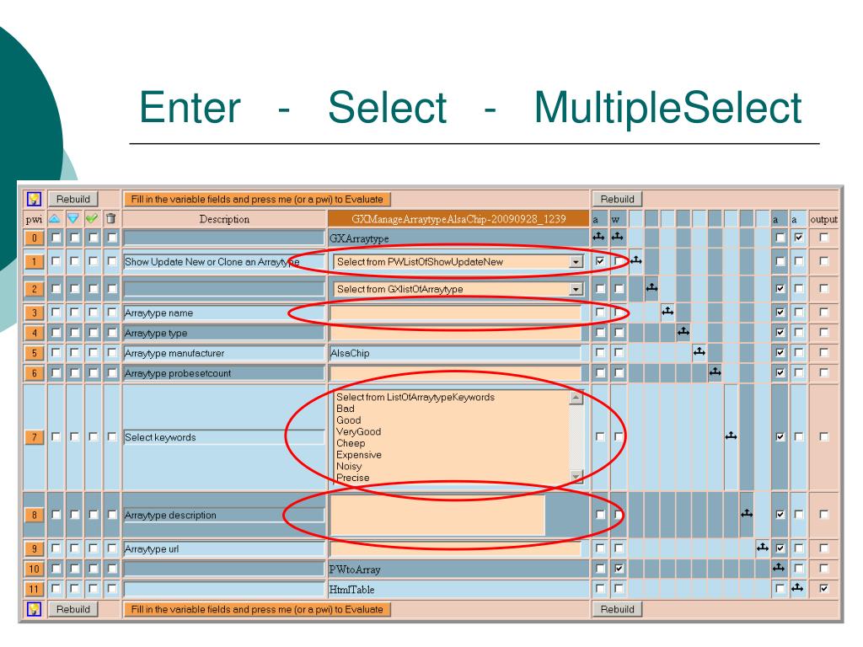Click the move-arrows icon in the HtmlTable row
Screen dimensions: 863x647
click(797, 587)
